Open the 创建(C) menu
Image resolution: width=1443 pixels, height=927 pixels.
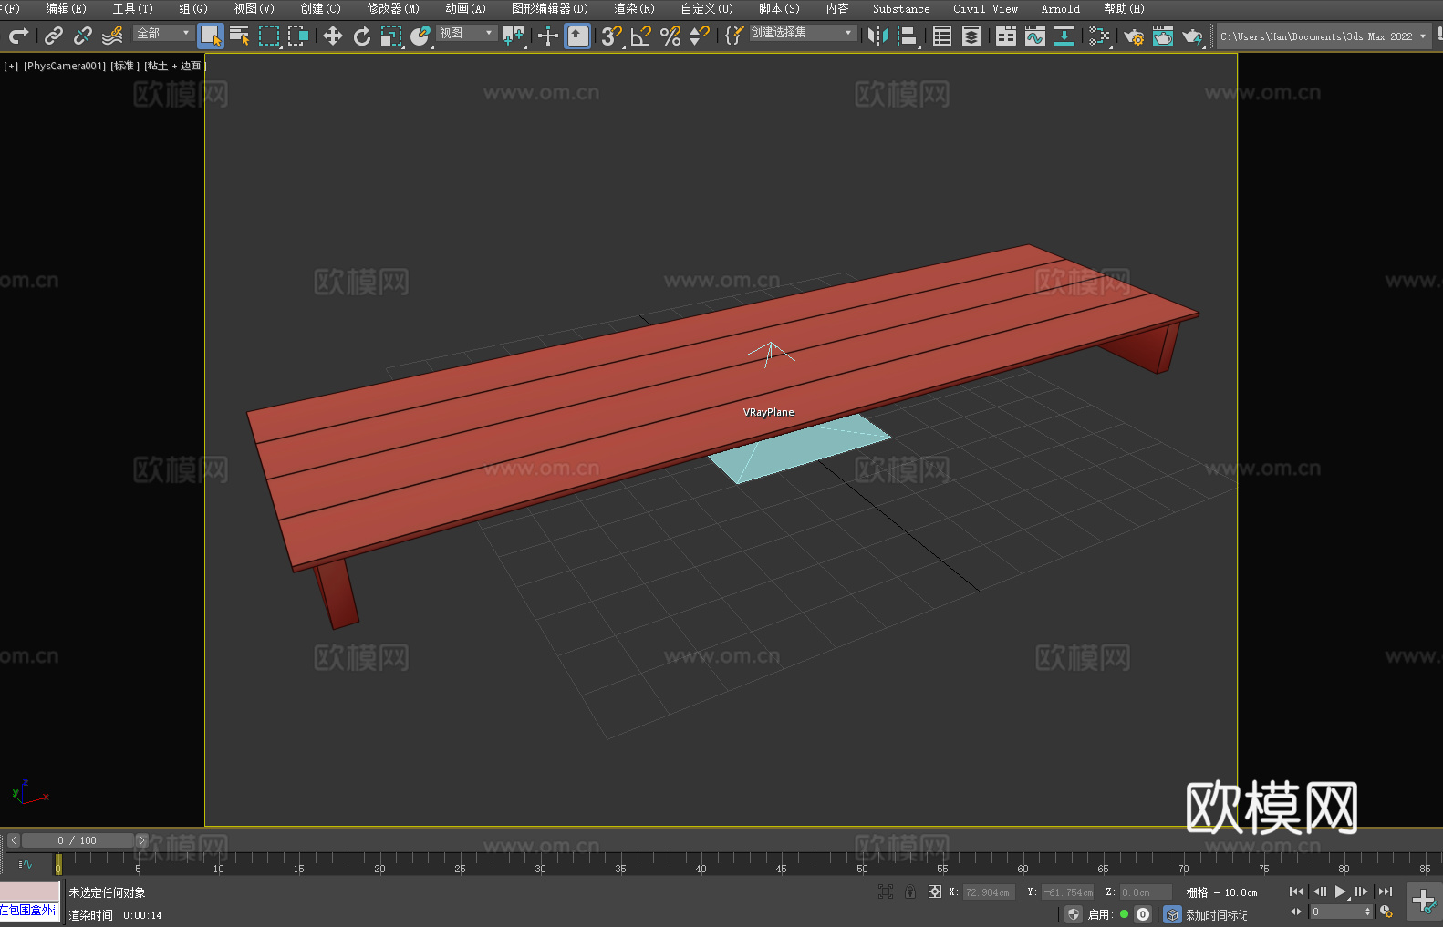point(320,8)
